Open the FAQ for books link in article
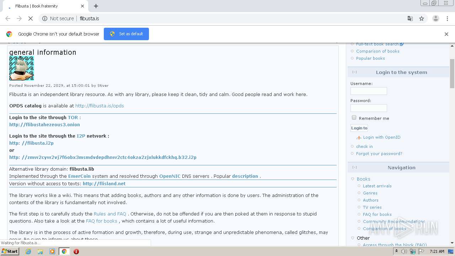Image resolution: width=455 pixels, height=256 pixels. [x=102, y=221]
